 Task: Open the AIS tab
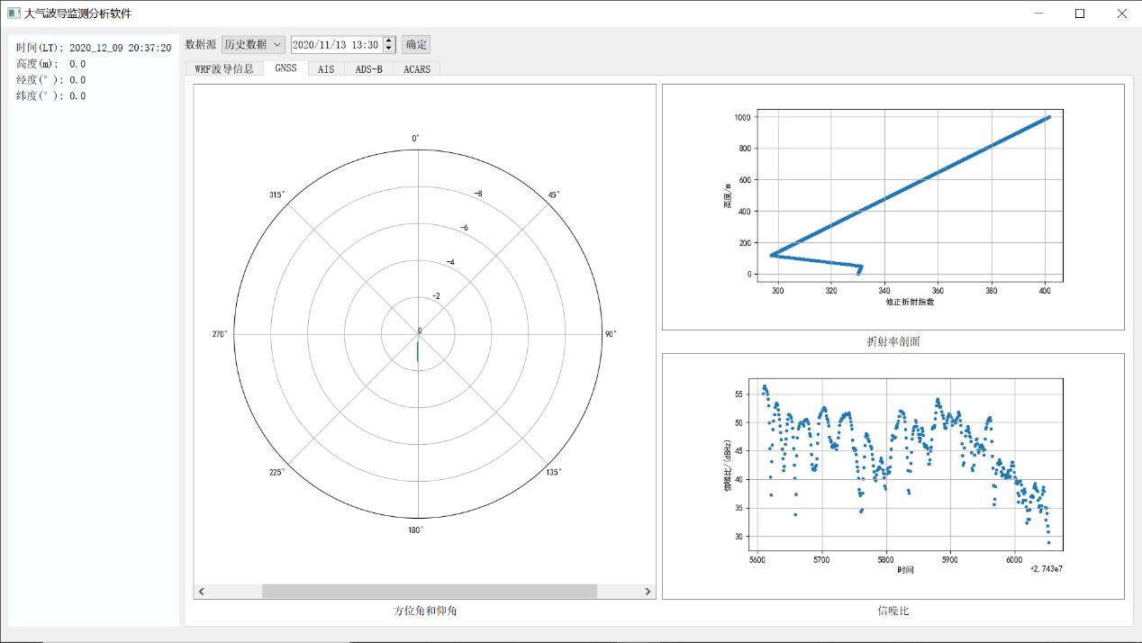pyautogui.click(x=326, y=68)
